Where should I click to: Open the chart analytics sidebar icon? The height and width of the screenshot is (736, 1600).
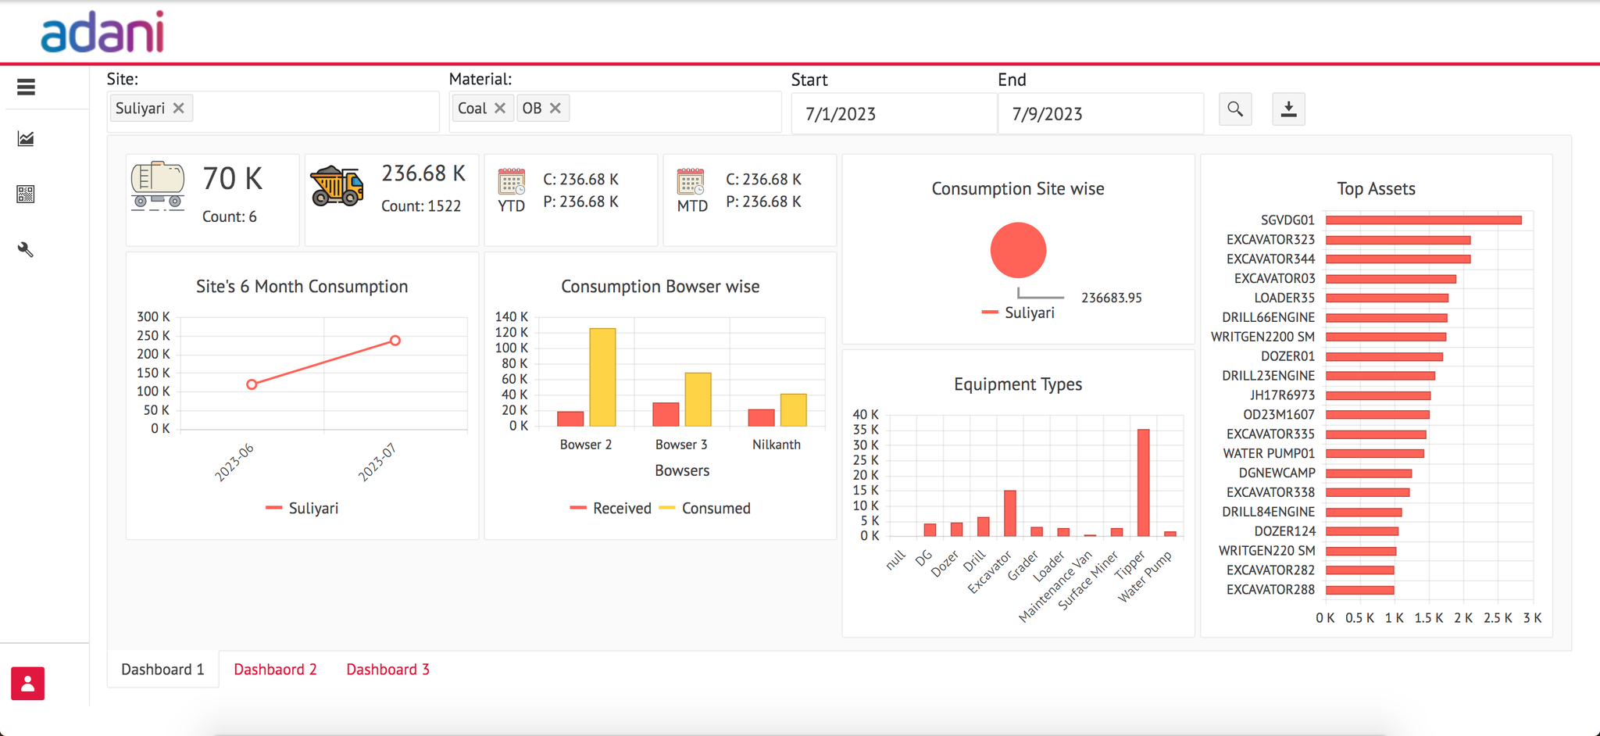(x=26, y=139)
